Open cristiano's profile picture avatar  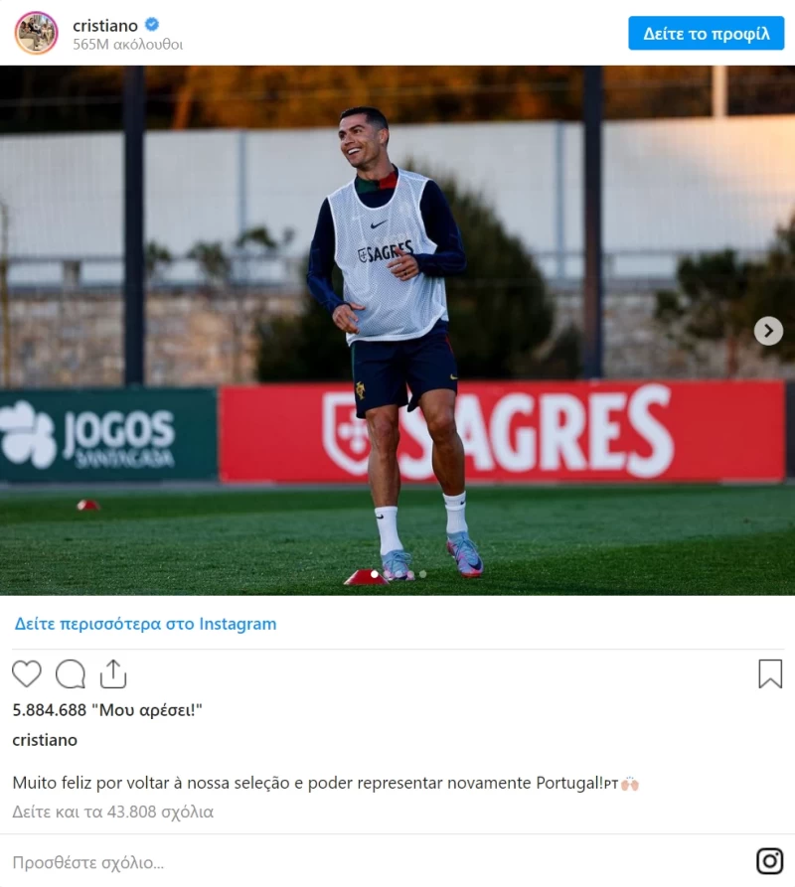point(36,33)
